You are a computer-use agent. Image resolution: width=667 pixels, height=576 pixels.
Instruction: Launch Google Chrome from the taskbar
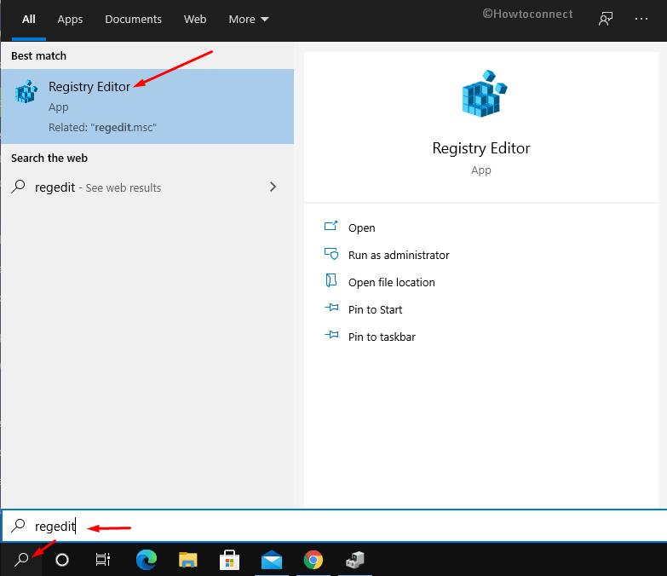tap(313, 560)
